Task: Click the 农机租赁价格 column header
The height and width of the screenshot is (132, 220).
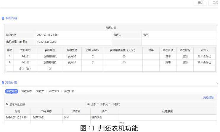Action: tap(123, 50)
